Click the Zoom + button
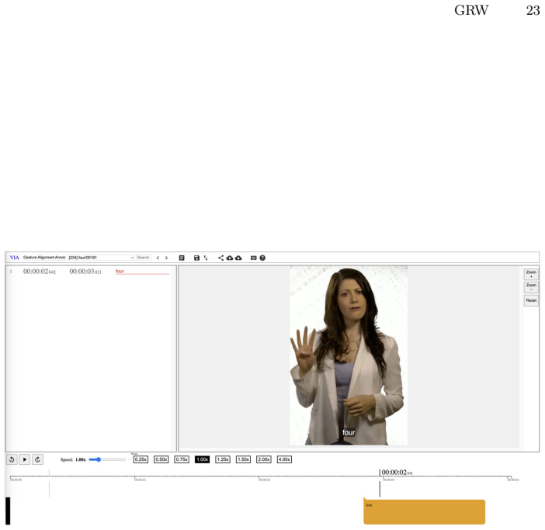 [x=531, y=274]
